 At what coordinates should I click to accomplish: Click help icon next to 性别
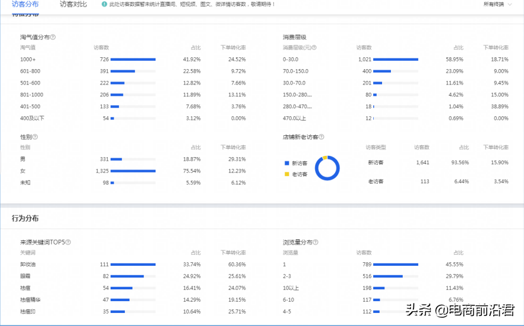35,137
